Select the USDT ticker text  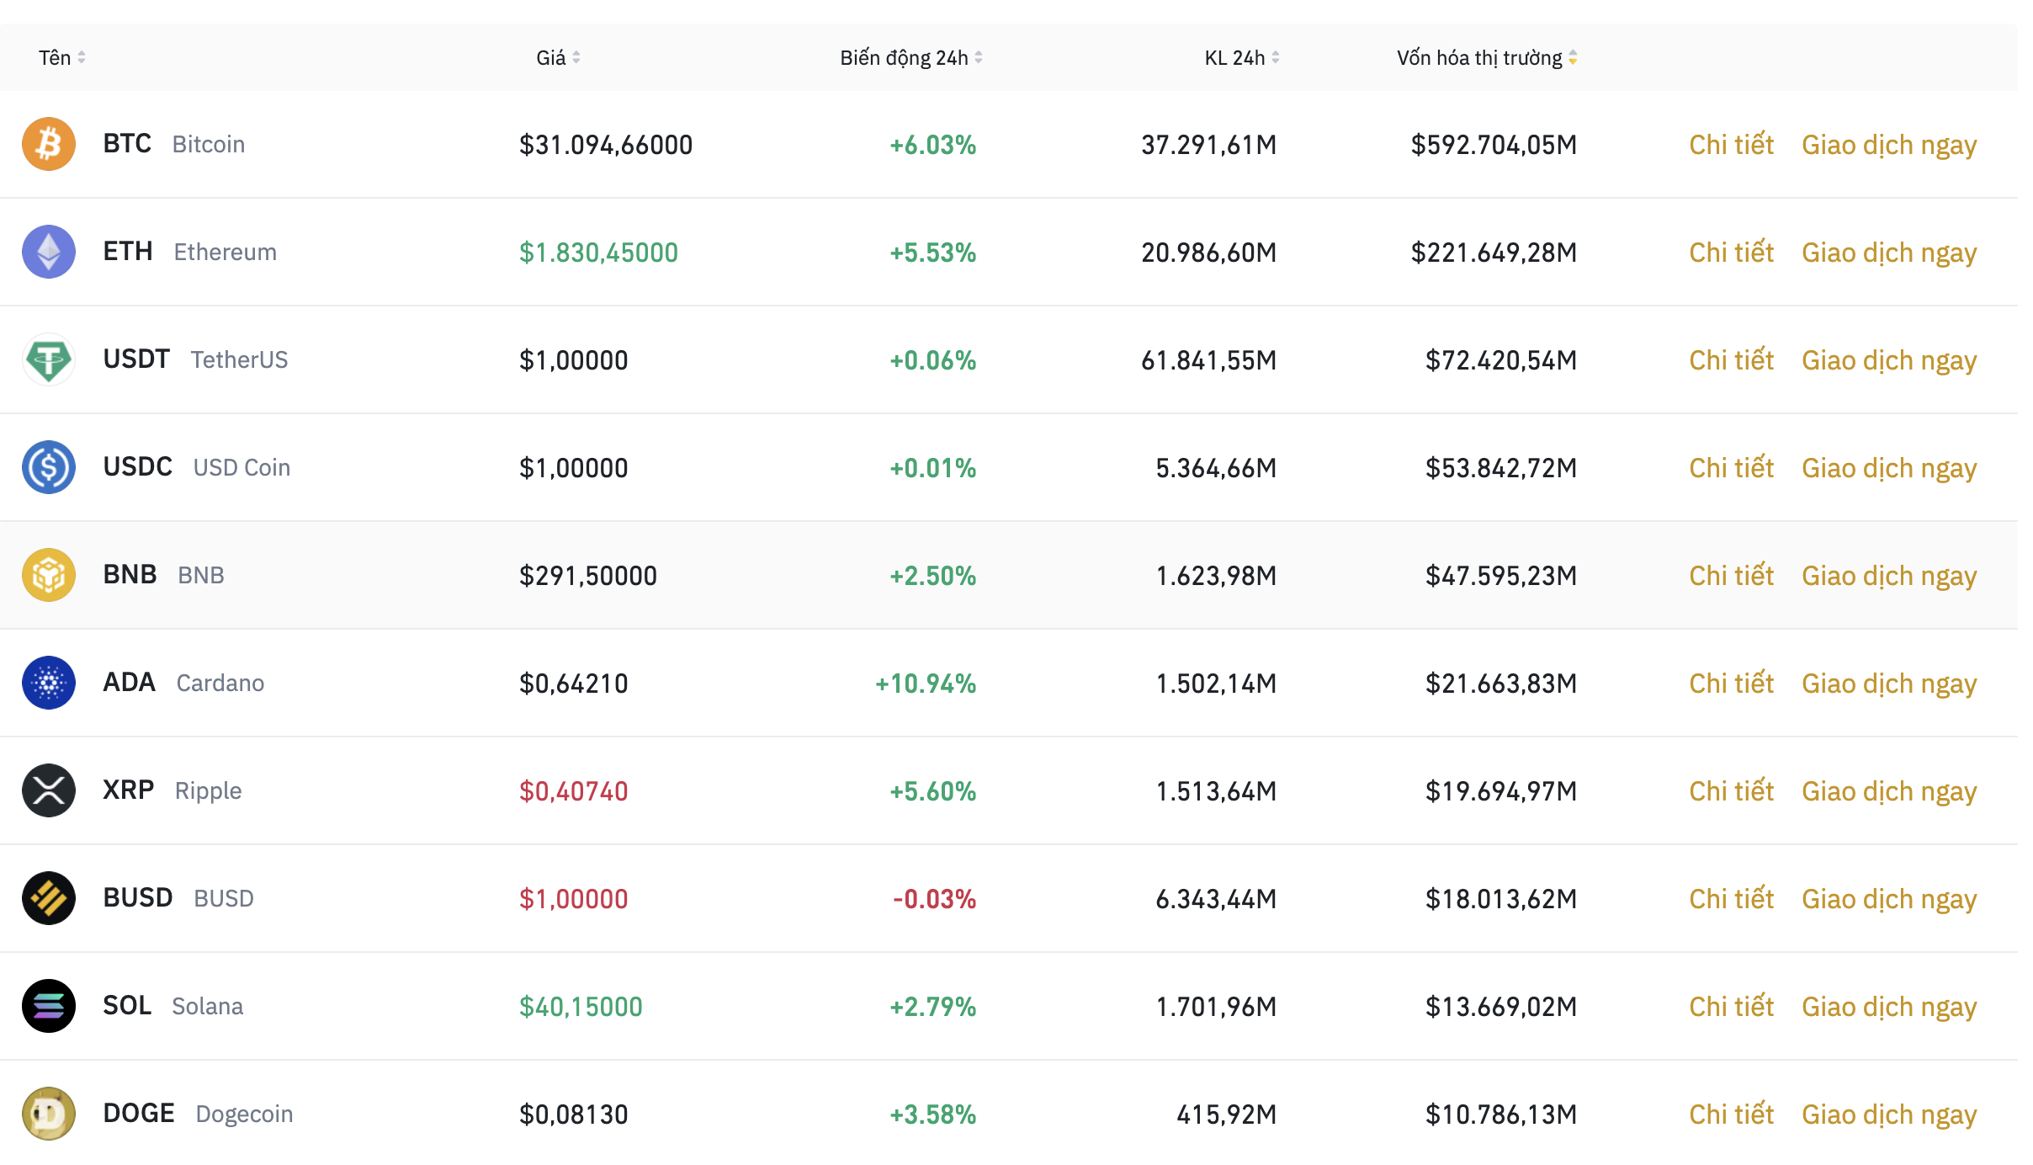click(136, 359)
